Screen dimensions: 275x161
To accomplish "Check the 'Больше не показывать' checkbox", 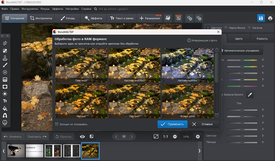I will [x=56, y=124].
